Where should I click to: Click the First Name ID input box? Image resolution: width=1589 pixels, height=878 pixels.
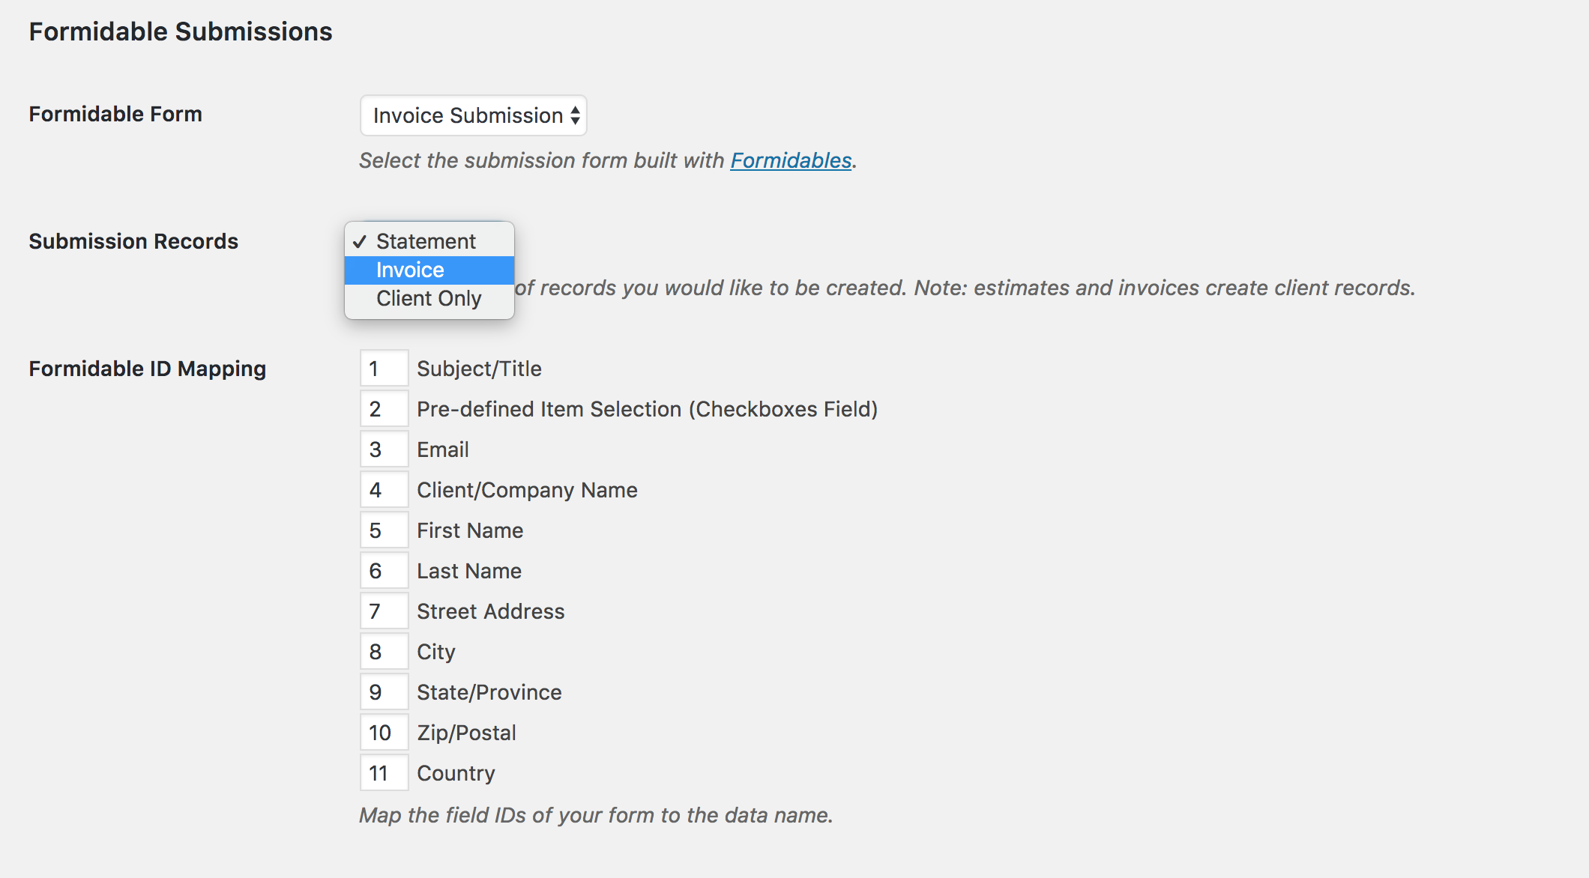[x=384, y=530]
